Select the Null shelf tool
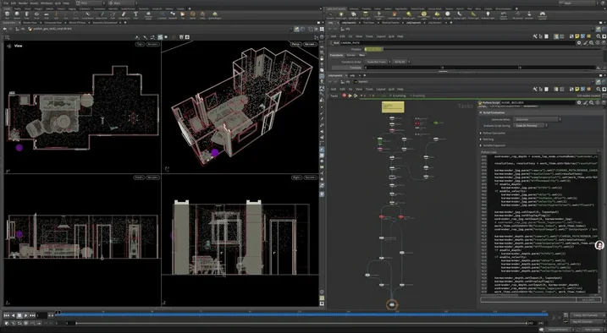The width and height of the screenshot is (607, 333). 56,15
